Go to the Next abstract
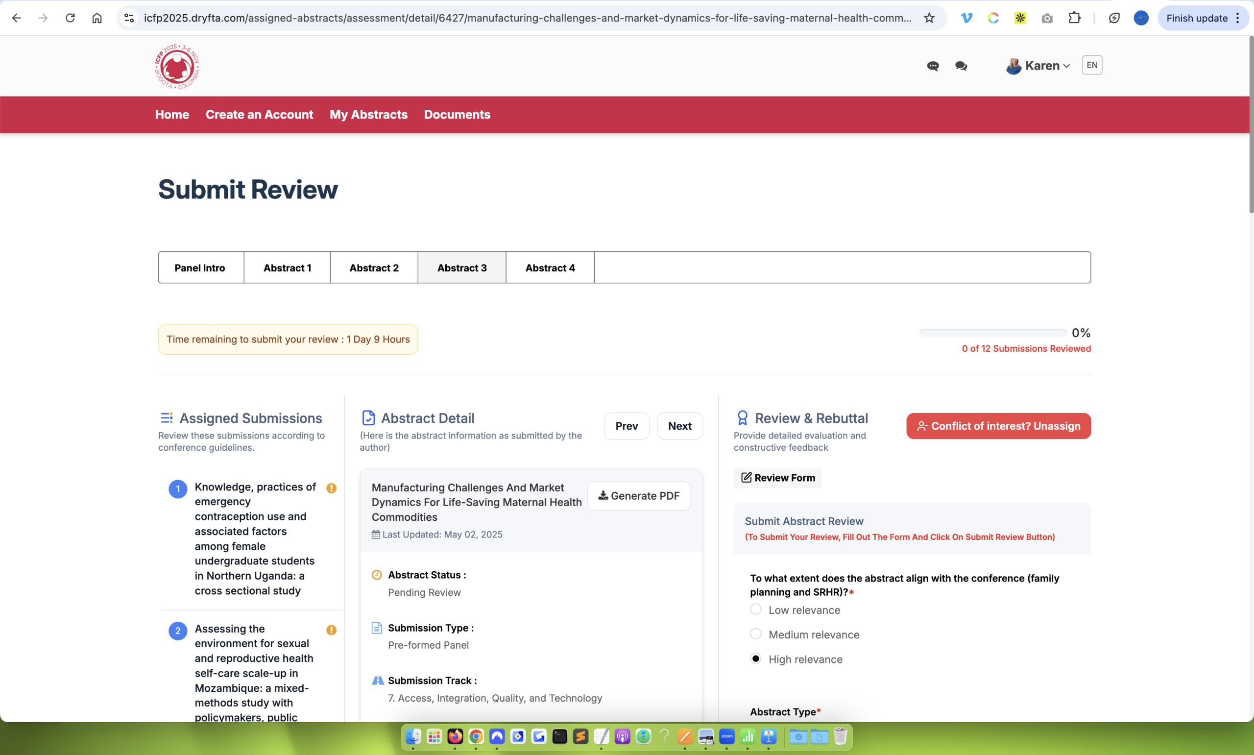 click(679, 426)
